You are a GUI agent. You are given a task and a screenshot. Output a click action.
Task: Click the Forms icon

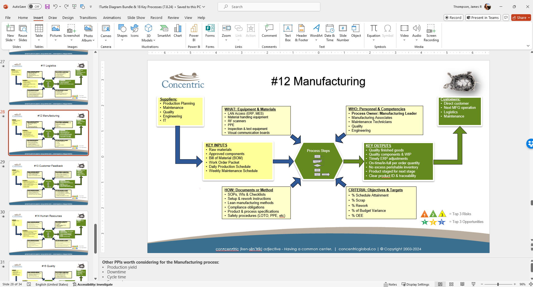click(210, 31)
